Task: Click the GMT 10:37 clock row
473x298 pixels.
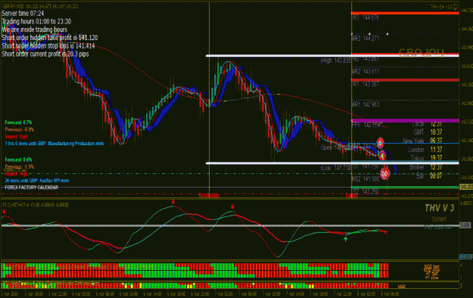Action: (428, 132)
